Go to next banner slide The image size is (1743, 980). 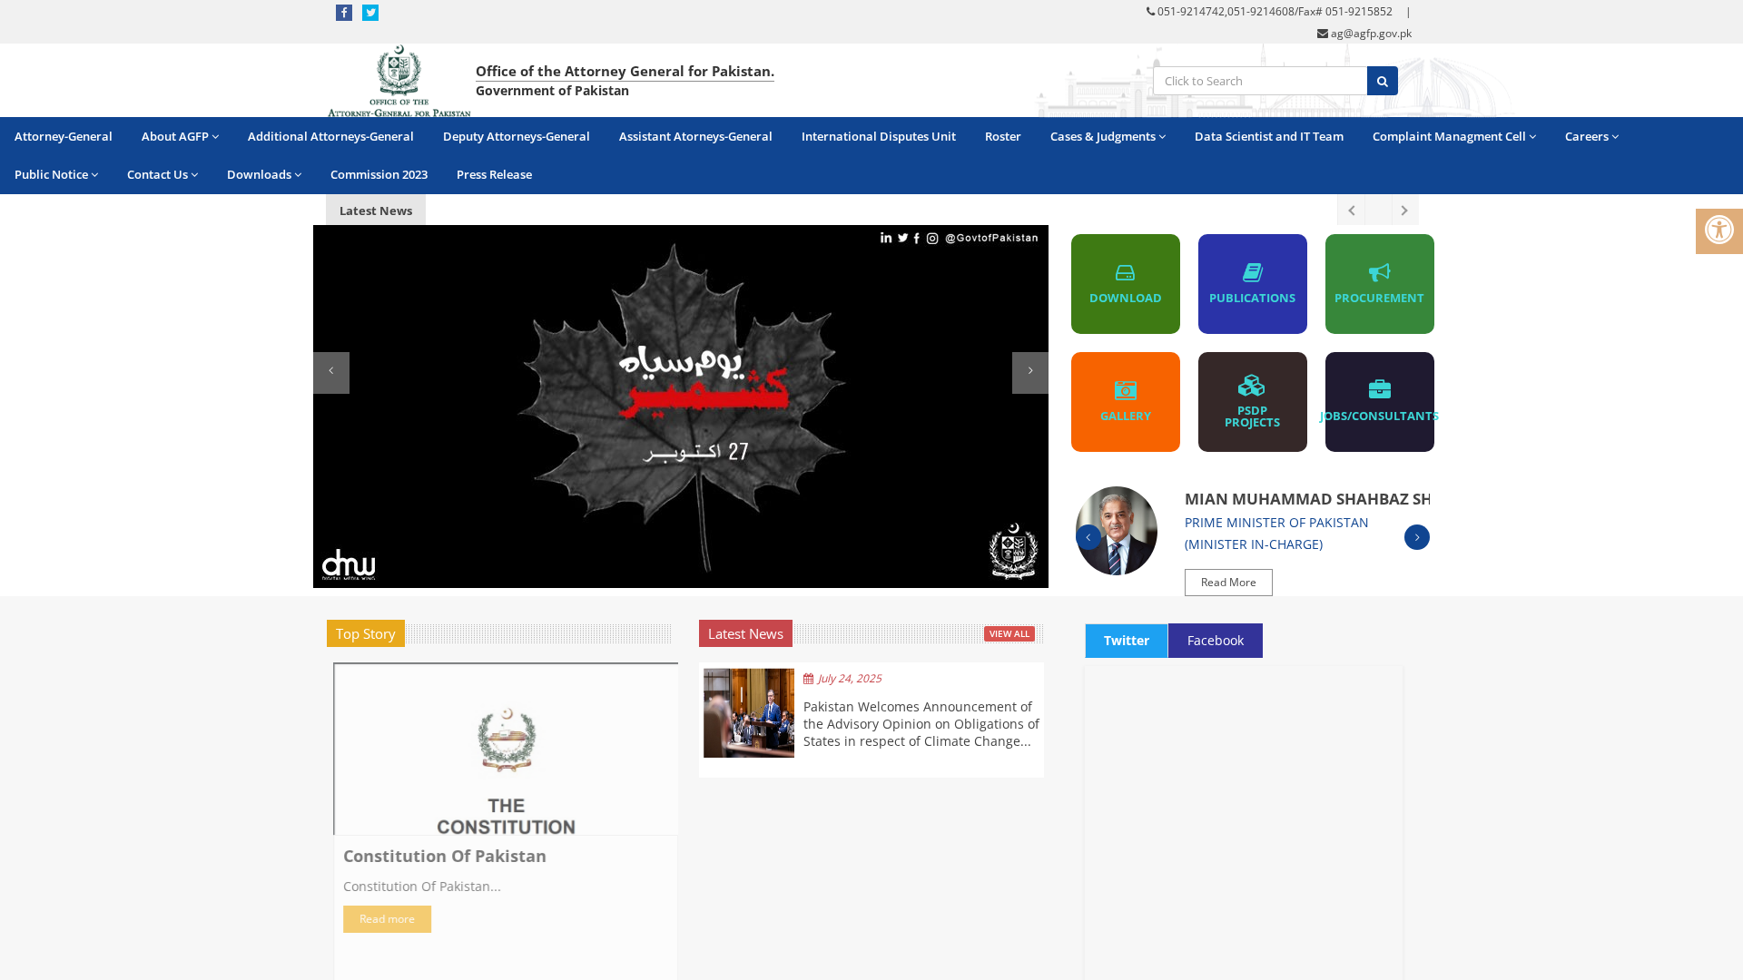pos(1030,373)
